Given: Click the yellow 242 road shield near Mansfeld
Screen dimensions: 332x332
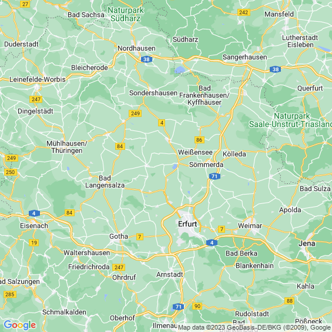Looking at the screenshot, I should tap(244, 12).
